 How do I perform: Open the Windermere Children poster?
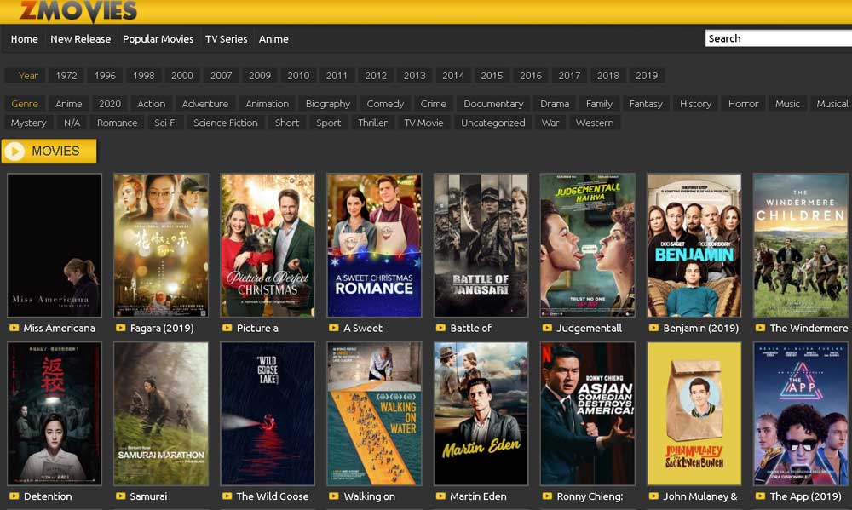[x=800, y=245]
